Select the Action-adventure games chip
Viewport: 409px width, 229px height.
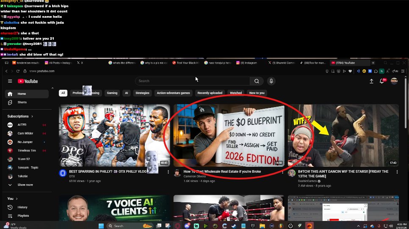[x=174, y=93]
